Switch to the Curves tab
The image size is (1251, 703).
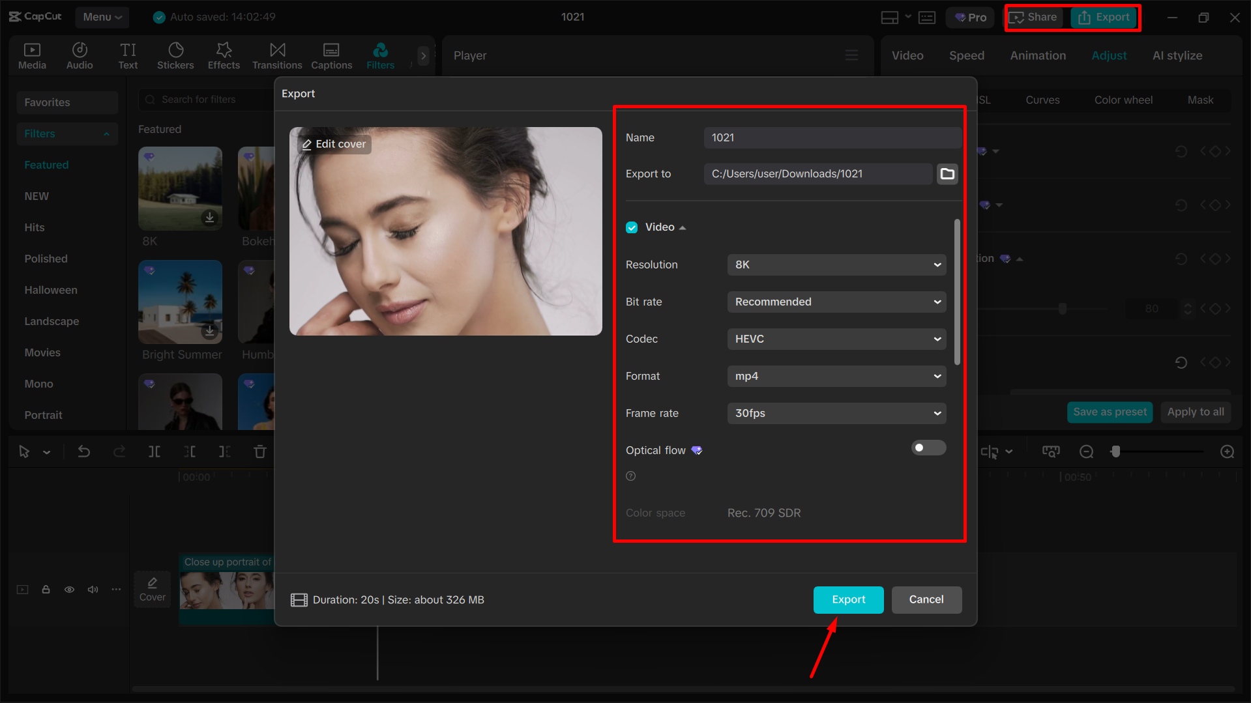(1042, 100)
